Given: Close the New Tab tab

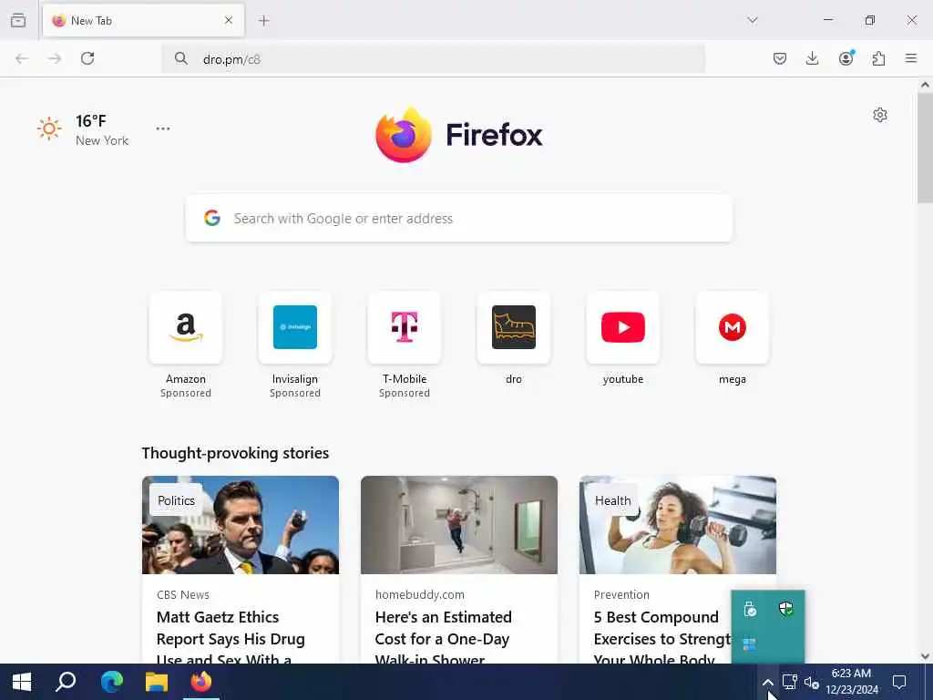Looking at the screenshot, I should pos(229,20).
